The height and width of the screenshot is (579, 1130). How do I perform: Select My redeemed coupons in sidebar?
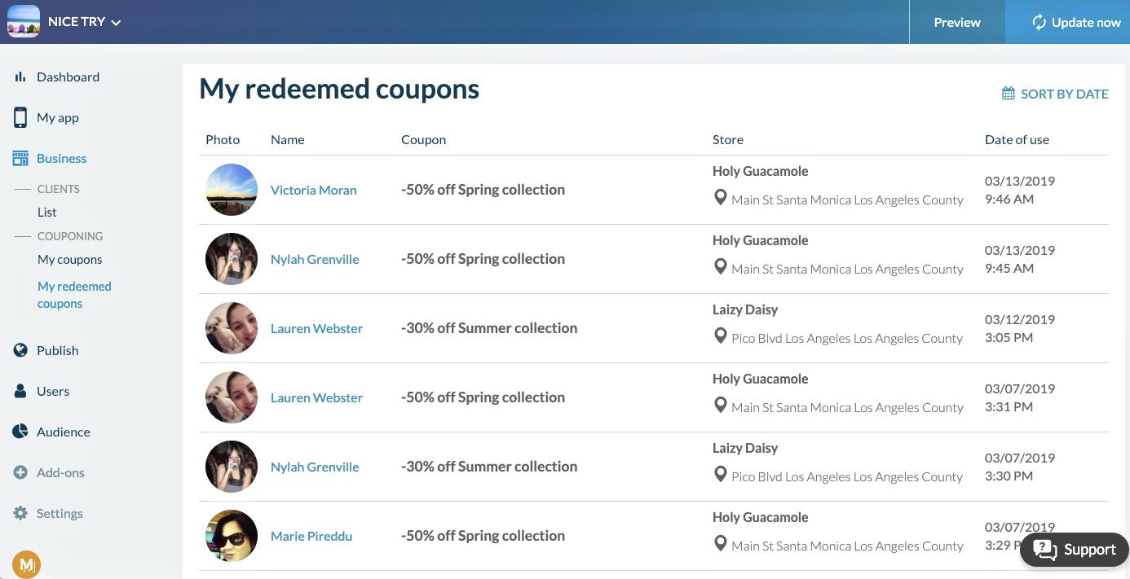pyautogui.click(x=73, y=295)
